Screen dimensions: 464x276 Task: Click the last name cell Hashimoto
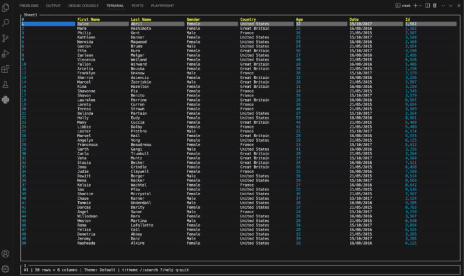pyautogui.click(x=141, y=28)
